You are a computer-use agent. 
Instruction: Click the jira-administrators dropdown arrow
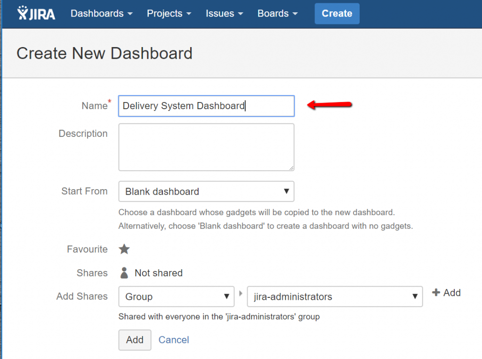click(x=415, y=297)
